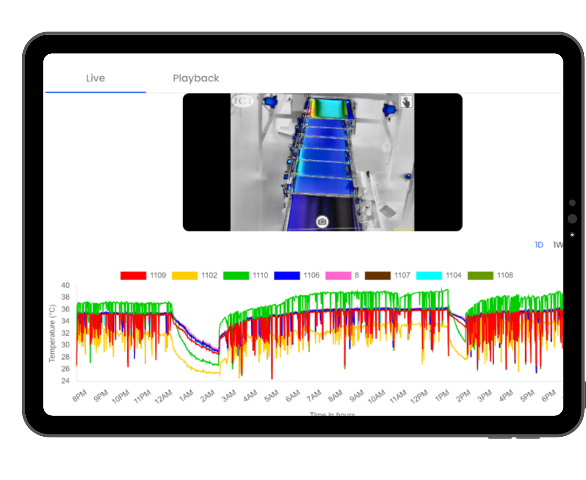The height and width of the screenshot is (480, 586).
Task: Click the 9AM label on time axis
Action: click(356, 396)
